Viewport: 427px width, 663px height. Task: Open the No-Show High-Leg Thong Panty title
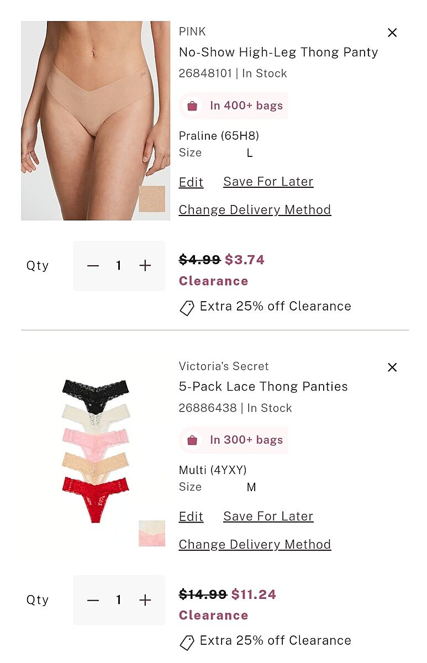click(278, 52)
